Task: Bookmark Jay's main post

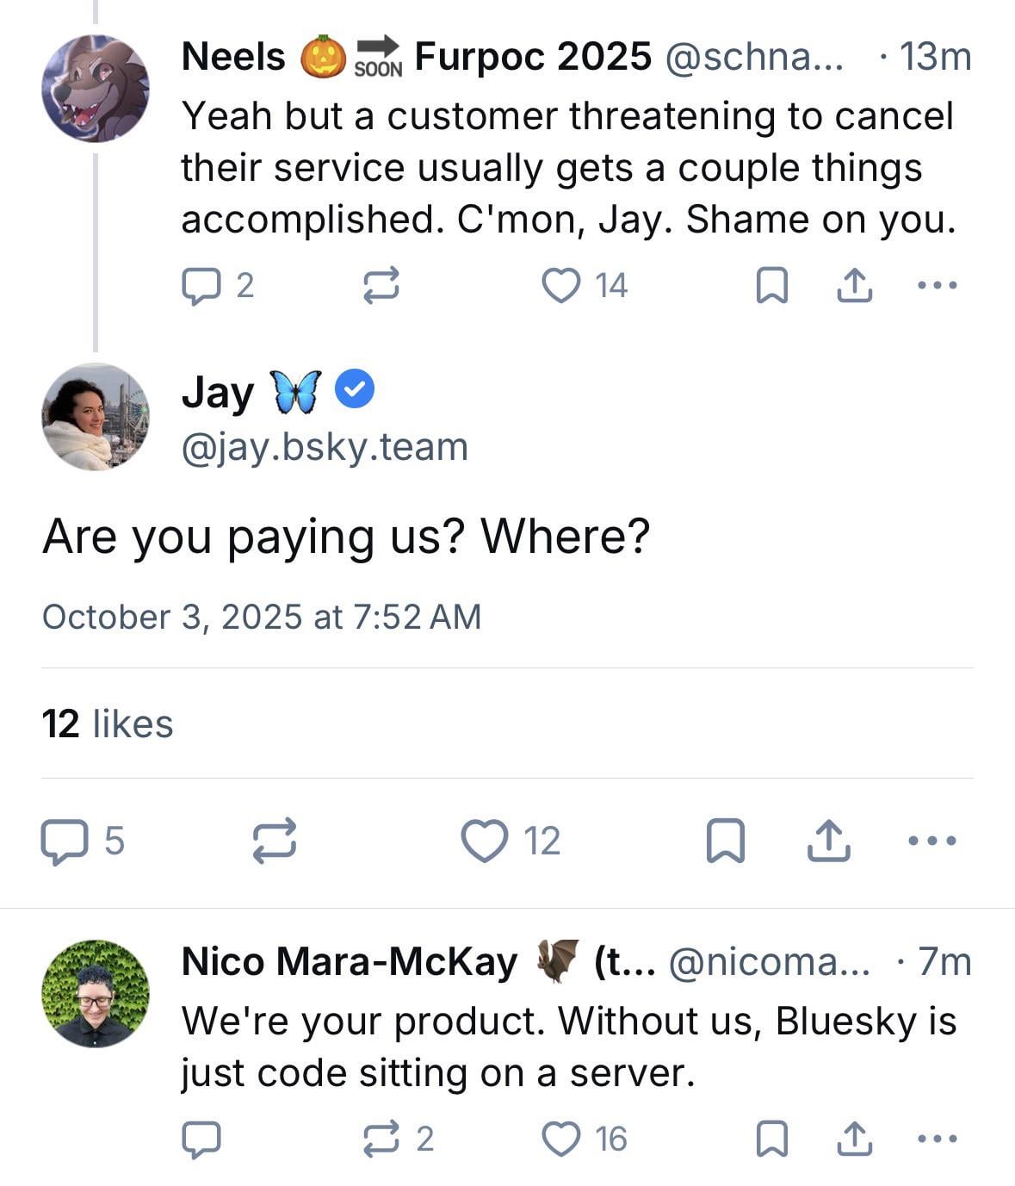Action: 725,841
